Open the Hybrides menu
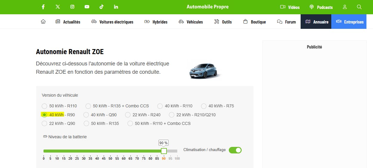This screenshot has height=168, width=373. [x=156, y=22]
